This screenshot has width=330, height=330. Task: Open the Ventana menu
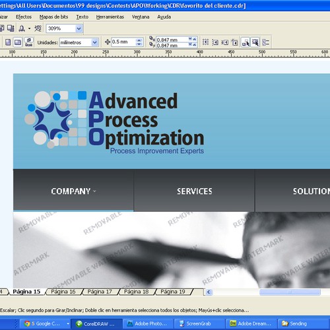[x=141, y=17]
